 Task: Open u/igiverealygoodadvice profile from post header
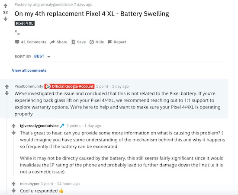(x=52, y=5)
